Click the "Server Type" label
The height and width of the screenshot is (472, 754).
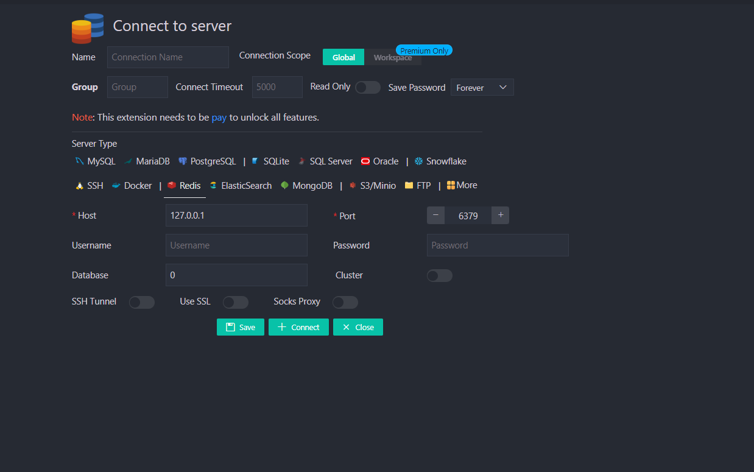94,144
